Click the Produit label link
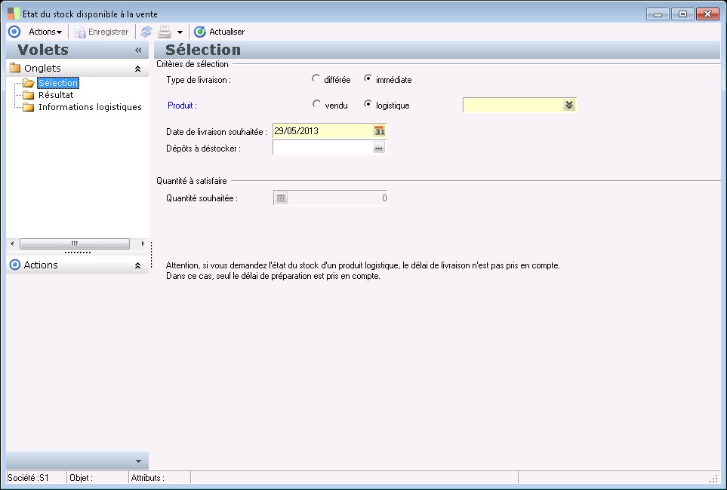The width and height of the screenshot is (727, 490). coord(182,106)
